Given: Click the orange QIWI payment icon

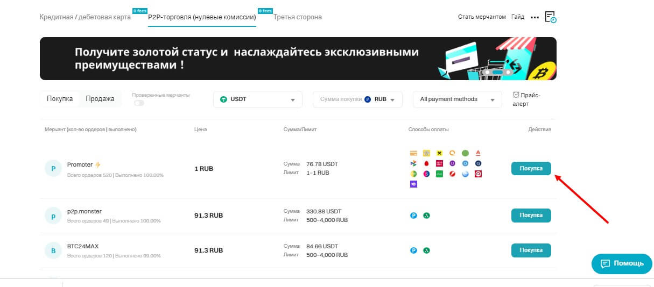Looking at the screenshot, I should (453, 153).
